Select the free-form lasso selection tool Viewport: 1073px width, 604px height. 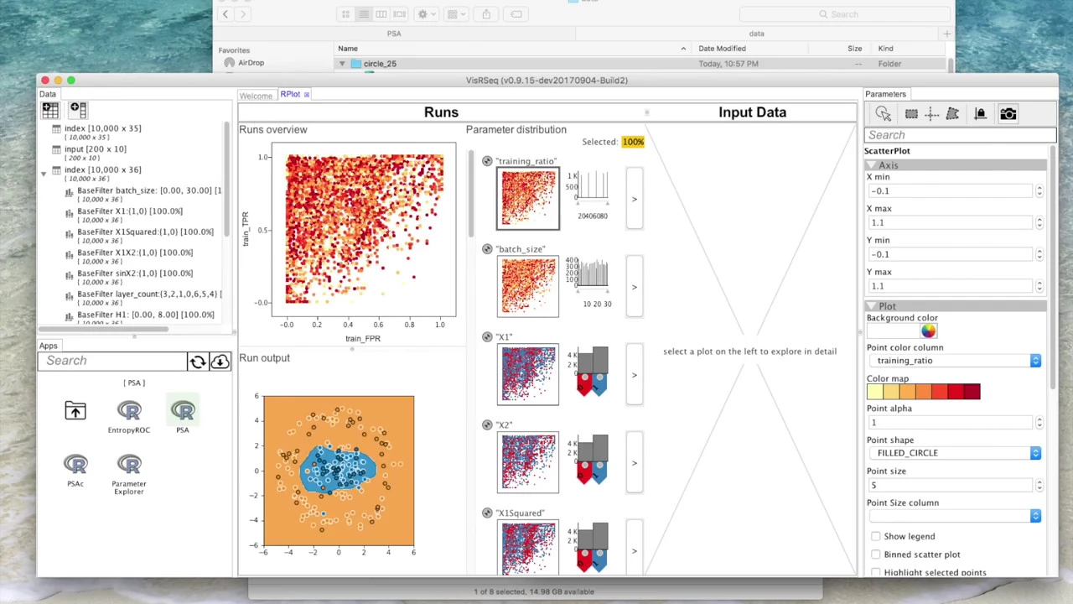952,113
